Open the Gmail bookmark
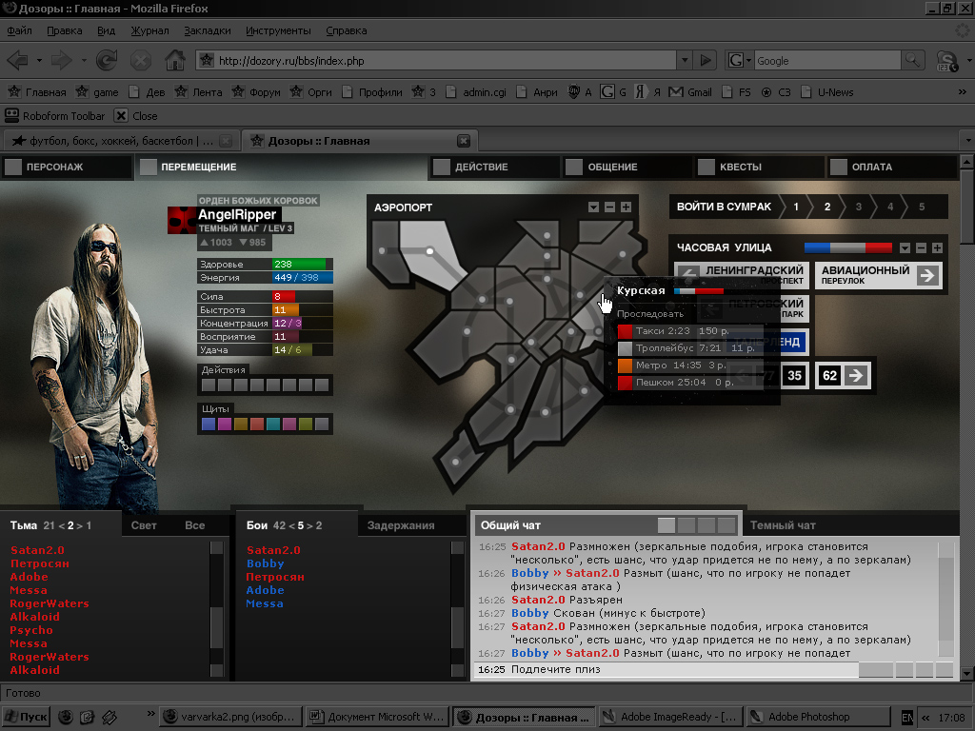The height and width of the screenshot is (731, 975). tap(690, 92)
